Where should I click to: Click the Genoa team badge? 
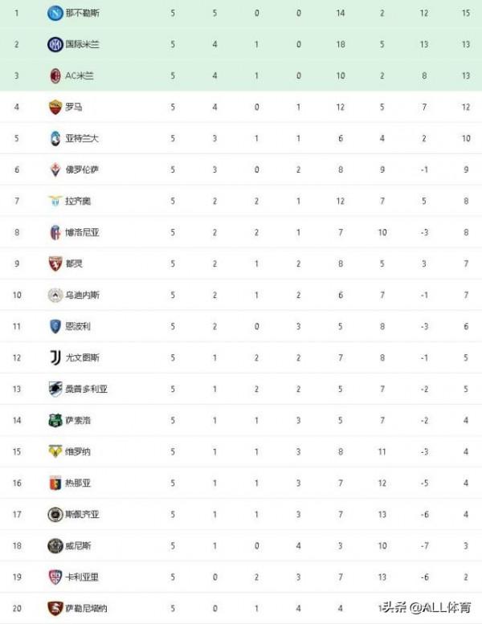(x=55, y=483)
